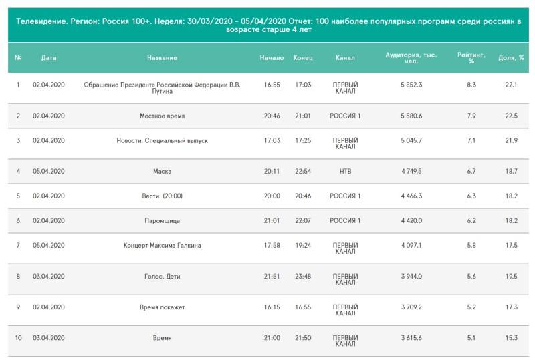Viewport: 535px width, 360px height.
Task: Select the "Рейтинг, %" column header
Action: 471,58
